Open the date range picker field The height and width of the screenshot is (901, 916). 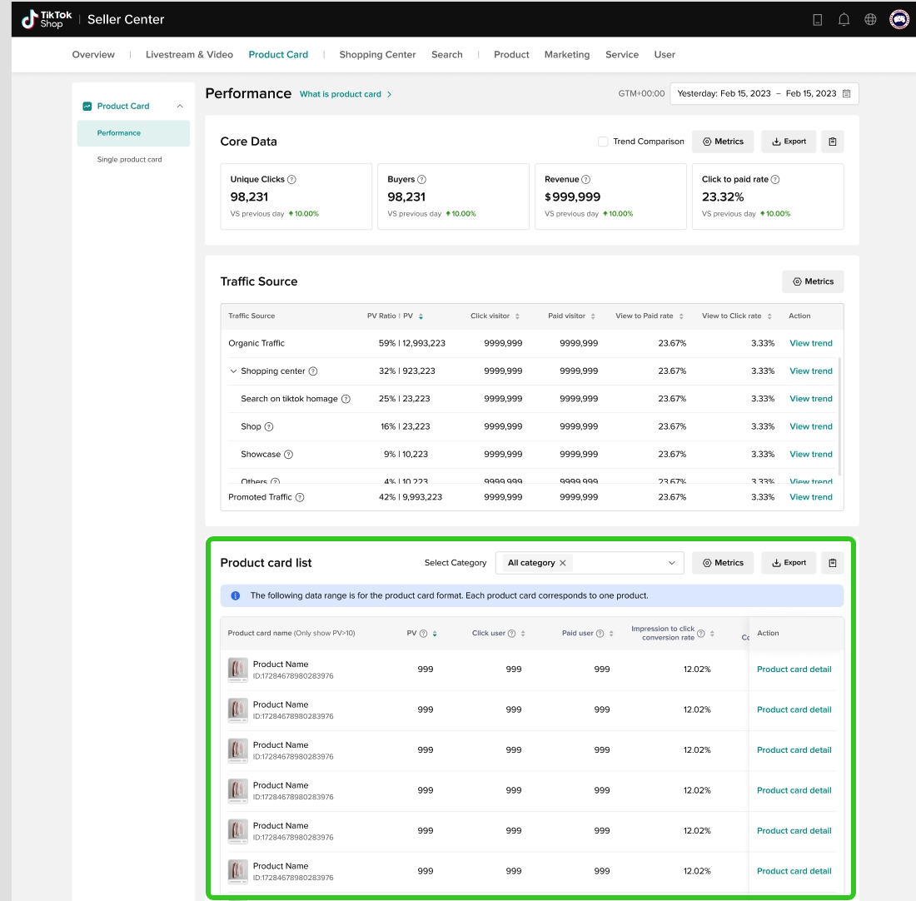pyautogui.click(x=764, y=93)
